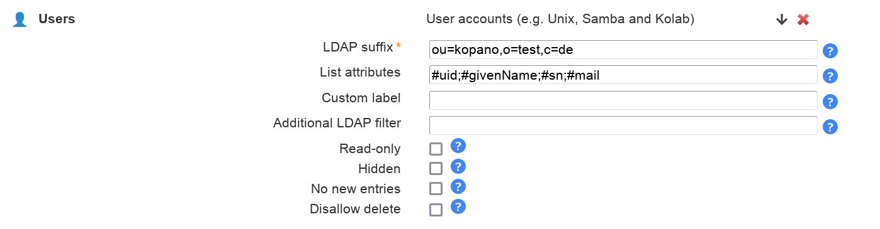Open help for List attributes field
This screenshot has height=229, width=880.
[830, 76]
